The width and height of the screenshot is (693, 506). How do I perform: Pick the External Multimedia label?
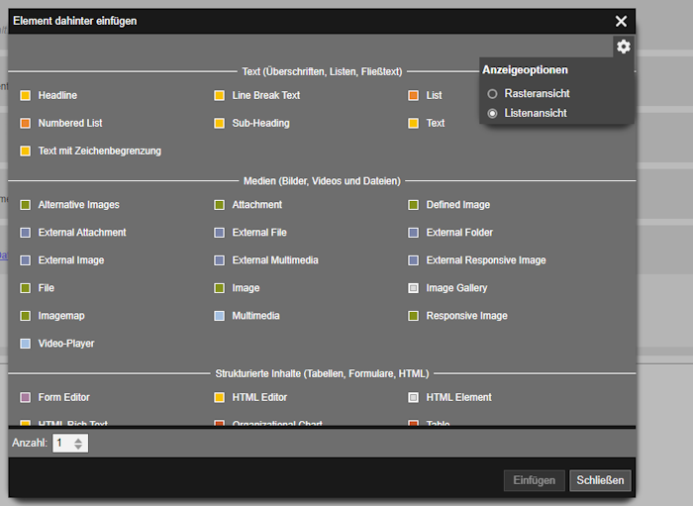[275, 260]
